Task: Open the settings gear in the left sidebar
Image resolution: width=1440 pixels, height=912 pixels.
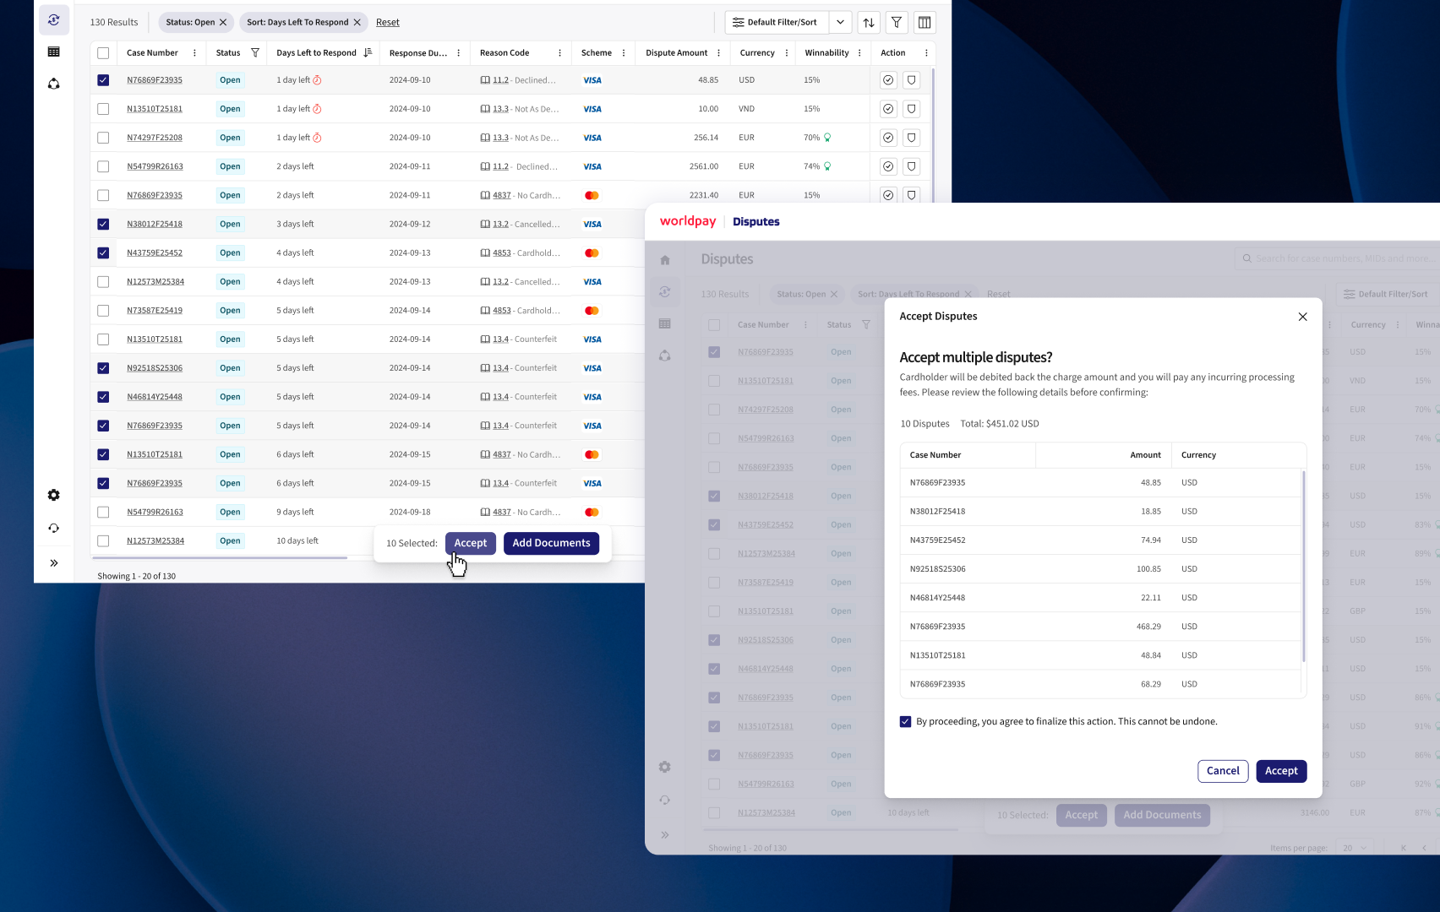Action: [x=53, y=495]
